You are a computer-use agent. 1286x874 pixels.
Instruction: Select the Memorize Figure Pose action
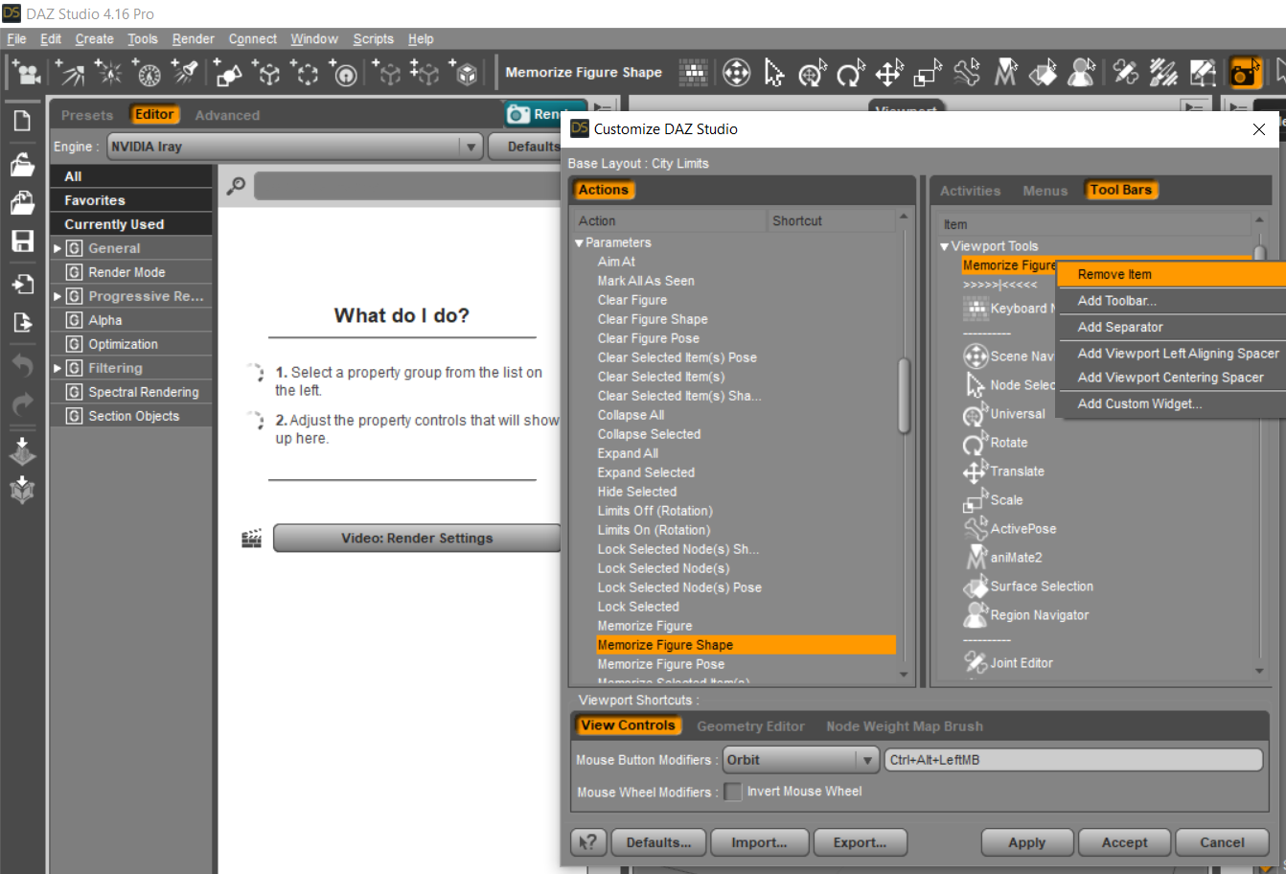point(661,664)
